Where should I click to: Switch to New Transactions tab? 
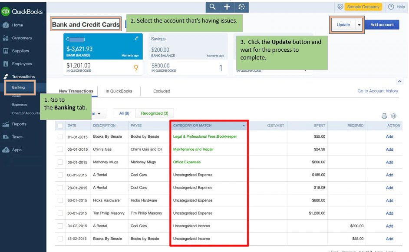point(76,91)
